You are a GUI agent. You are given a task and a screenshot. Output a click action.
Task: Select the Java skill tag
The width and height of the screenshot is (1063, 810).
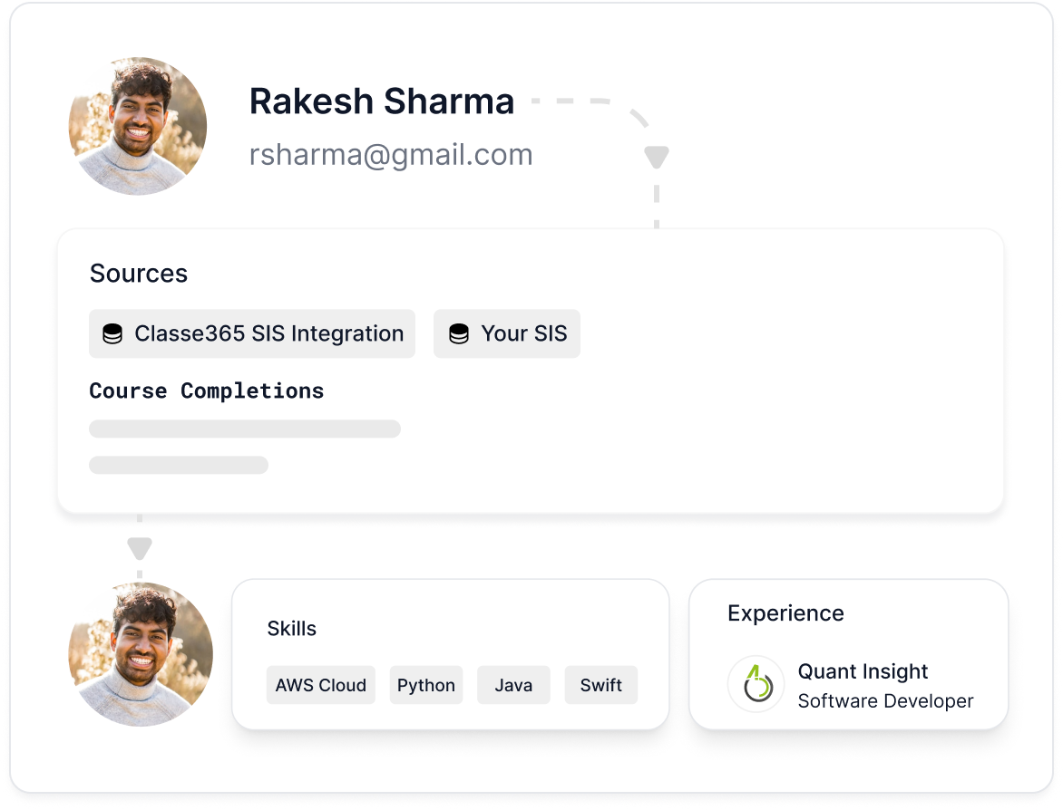(514, 685)
